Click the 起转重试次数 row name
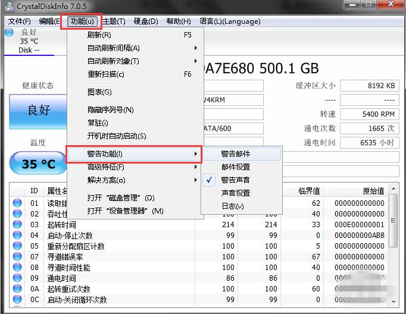Image resolution: width=406 pixels, height=314 pixels. tap(68, 289)
